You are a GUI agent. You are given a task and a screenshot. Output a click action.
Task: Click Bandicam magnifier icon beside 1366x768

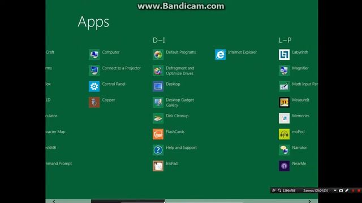click(279, 191)
